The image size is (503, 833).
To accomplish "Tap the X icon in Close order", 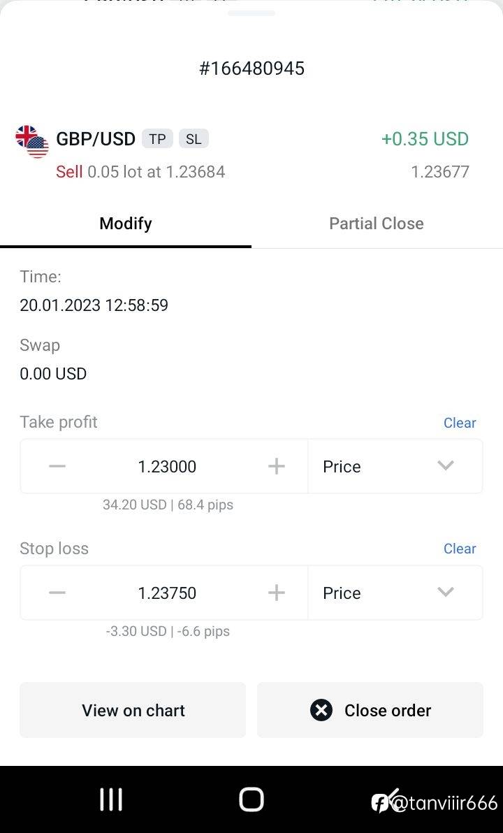I will pyautogui.click(x=321, y=710).
